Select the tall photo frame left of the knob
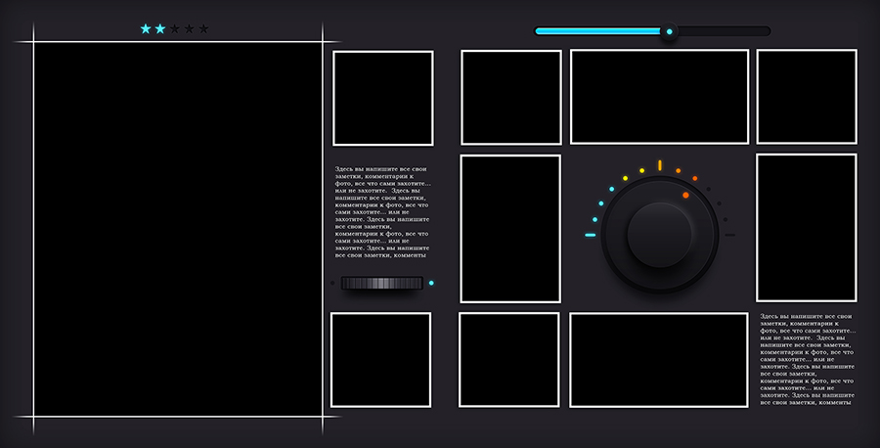This screenshot has width=880, height=448. point(510,229)
